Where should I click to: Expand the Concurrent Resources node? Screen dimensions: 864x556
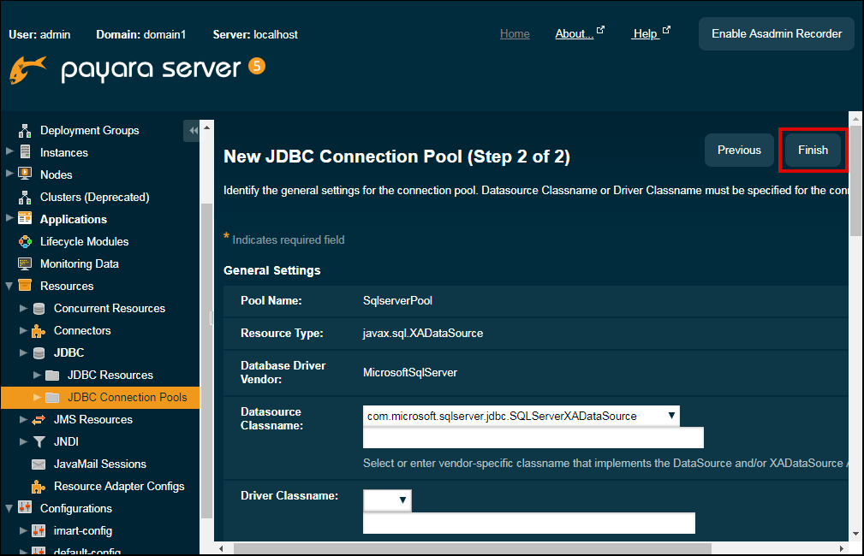23,308
